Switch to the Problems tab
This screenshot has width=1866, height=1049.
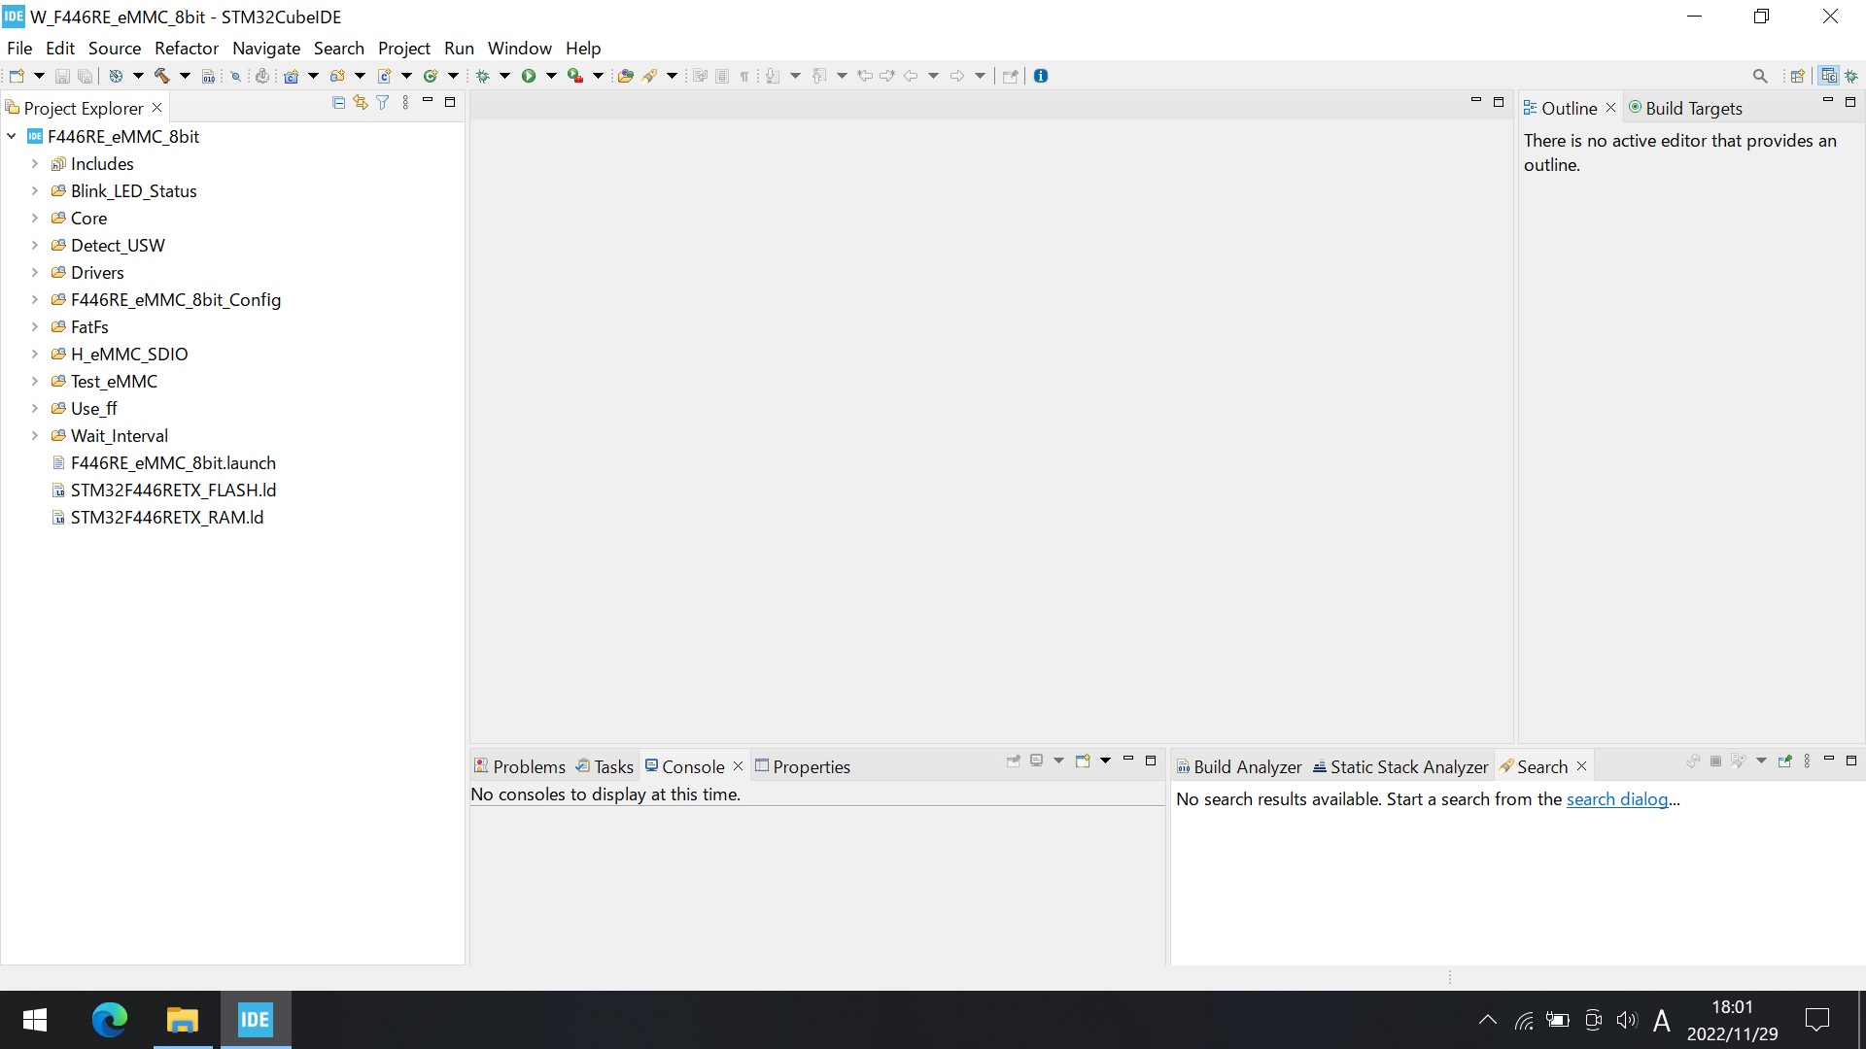click(x=519, y=766)
